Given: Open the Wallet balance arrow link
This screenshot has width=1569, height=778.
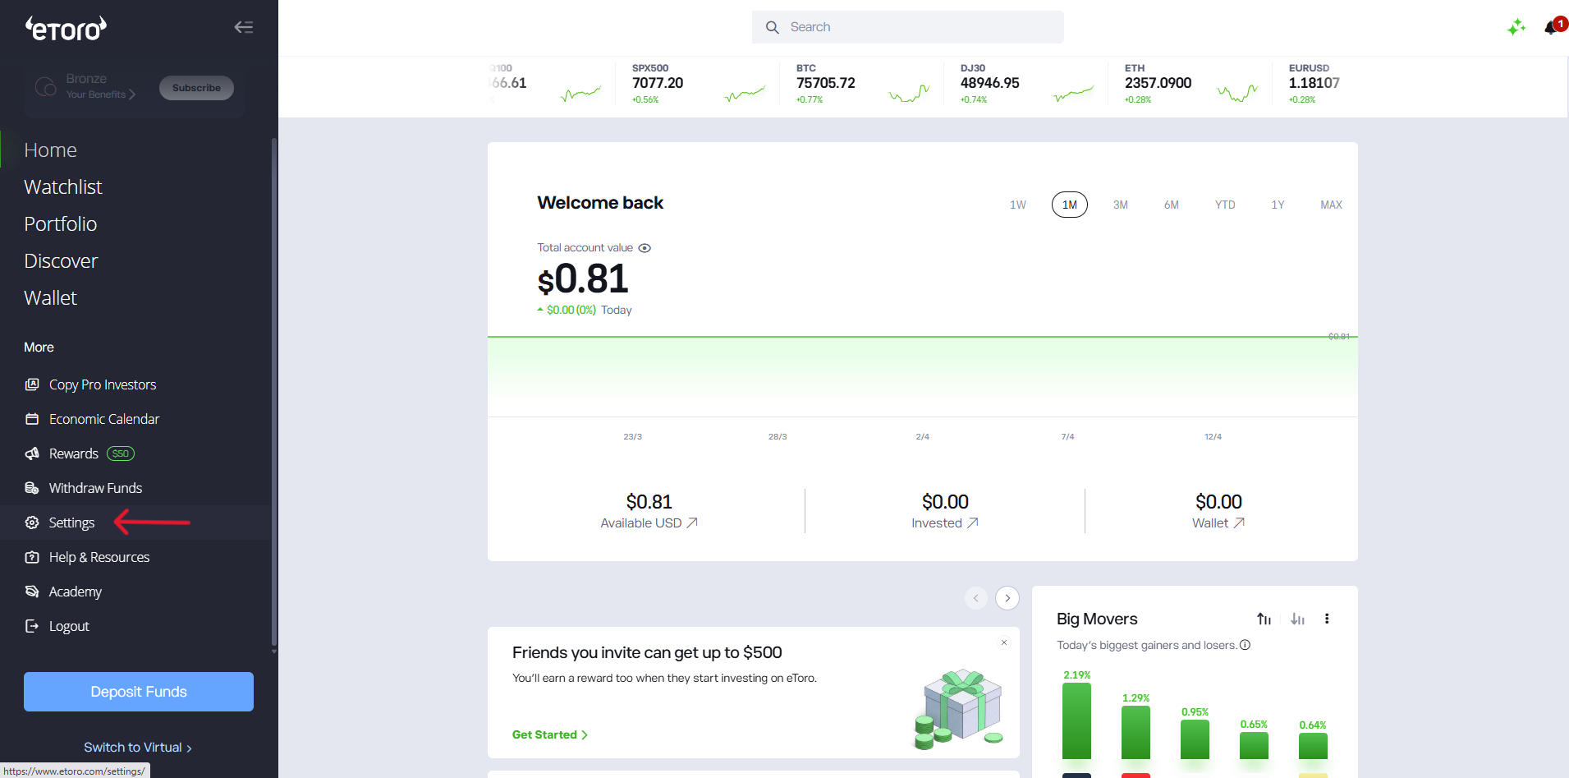Looking at the screenshot, I should click(x=1239, y=523).
